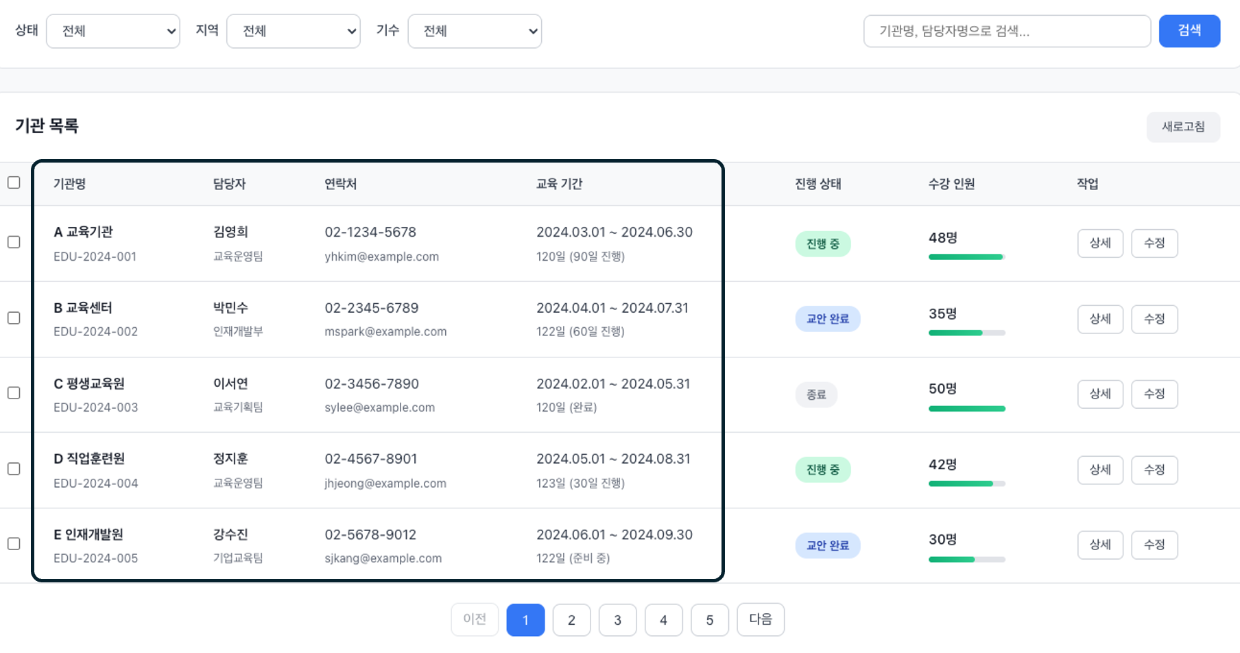Viewport: 1240px width, 653px height.
Task: Click the 다음 next page button
Action: click(x=761, y=619)
